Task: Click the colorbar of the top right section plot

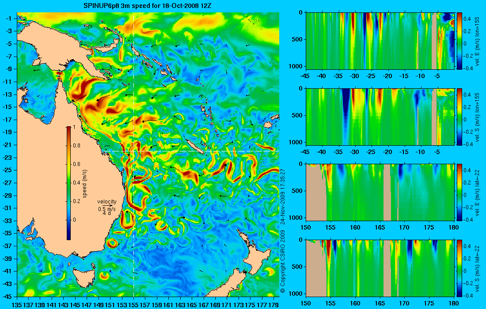Action: [x=459, y=41]
